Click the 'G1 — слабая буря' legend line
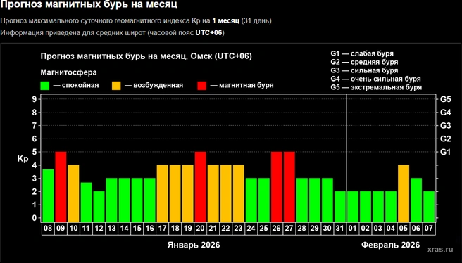 point(362,53)
